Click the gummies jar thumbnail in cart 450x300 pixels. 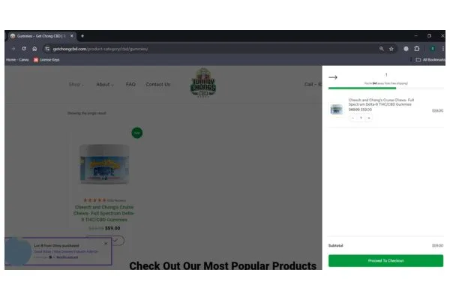click(x=336, y=109)
